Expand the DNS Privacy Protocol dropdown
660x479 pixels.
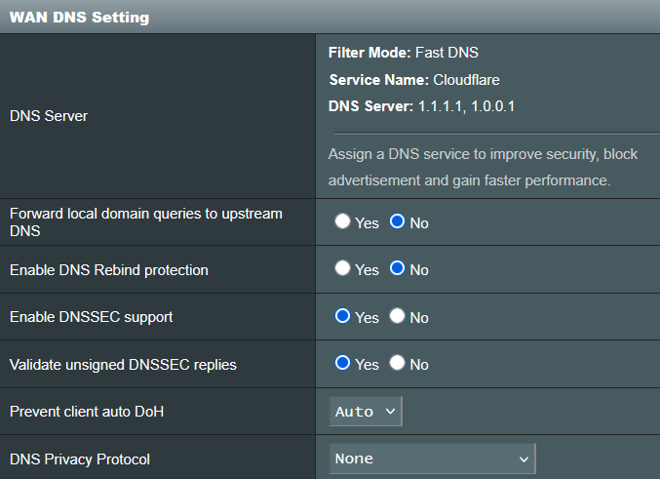(x=432, y=459)
